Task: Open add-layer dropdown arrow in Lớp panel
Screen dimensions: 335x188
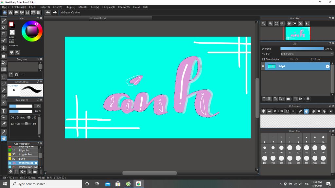Action: (x=284, y=99)
